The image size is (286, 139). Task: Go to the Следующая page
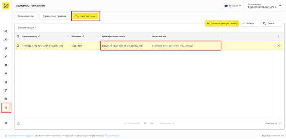click(167, 123)
